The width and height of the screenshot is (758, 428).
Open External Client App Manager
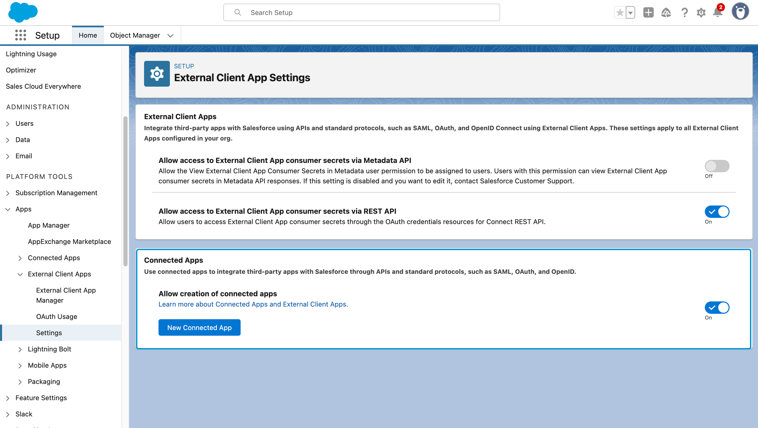coord(66,295)
